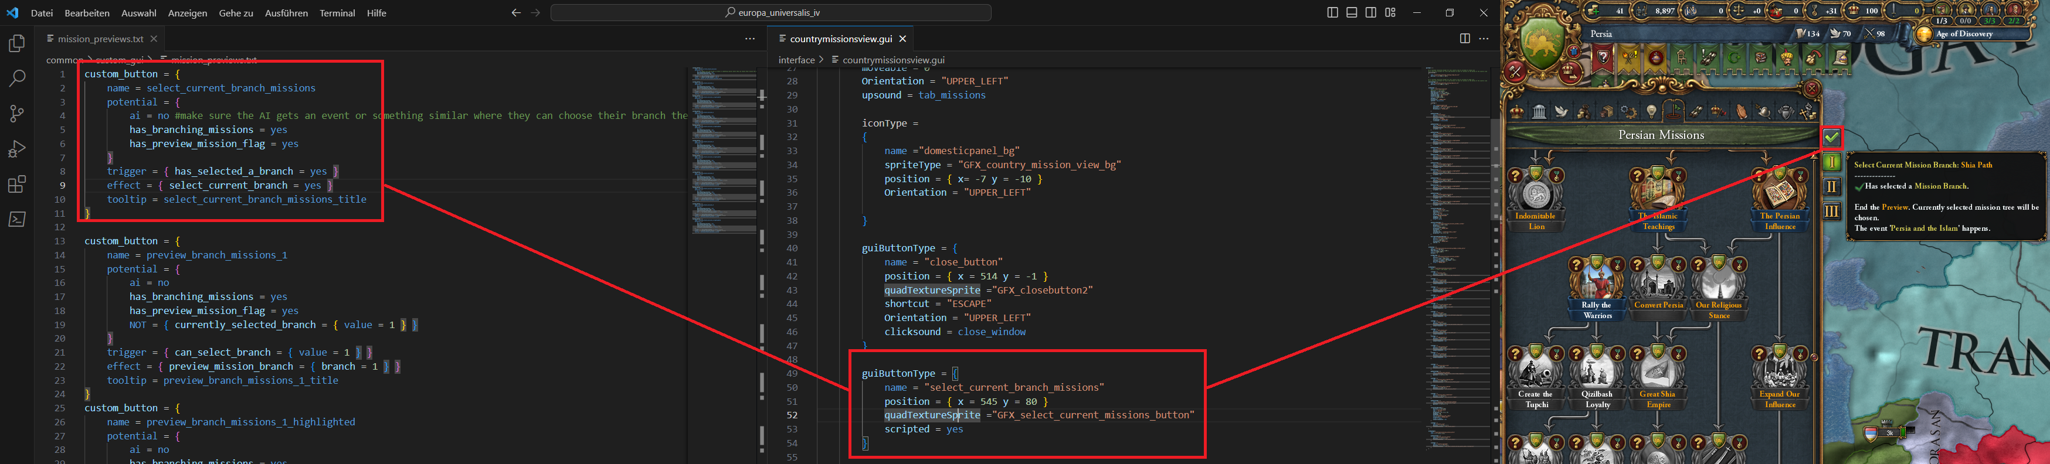2050x464 pixels.
Task: Expand the countrymissionsview.gui breadcrumb
Action: click(893, 60)
